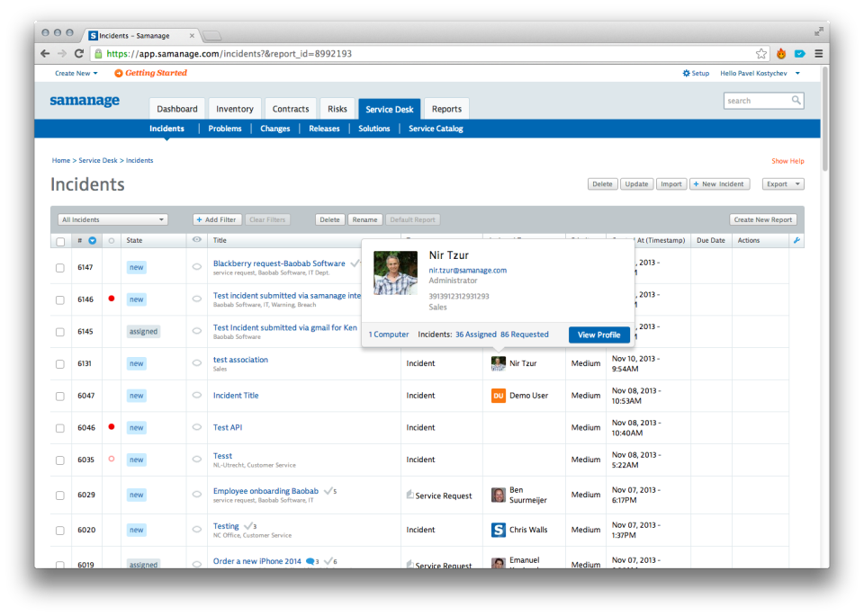Click the Demo User orange avatar icon
The height and width of the screenshot is (616, 864).
pos(498,396)
